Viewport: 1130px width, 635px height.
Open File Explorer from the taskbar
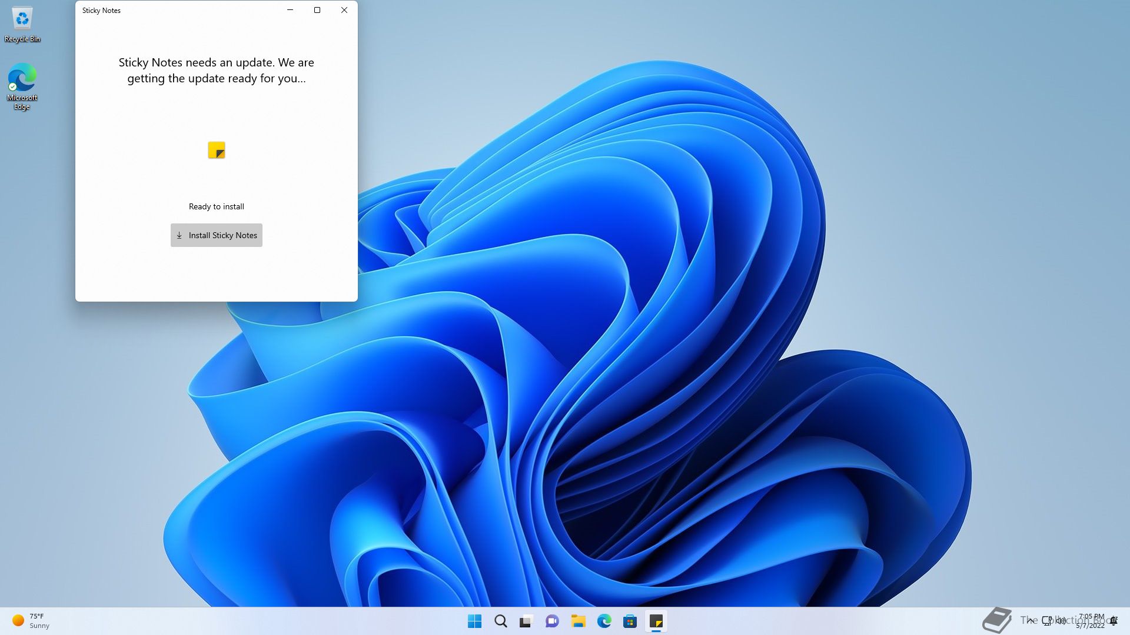click(x=579, y=621)
